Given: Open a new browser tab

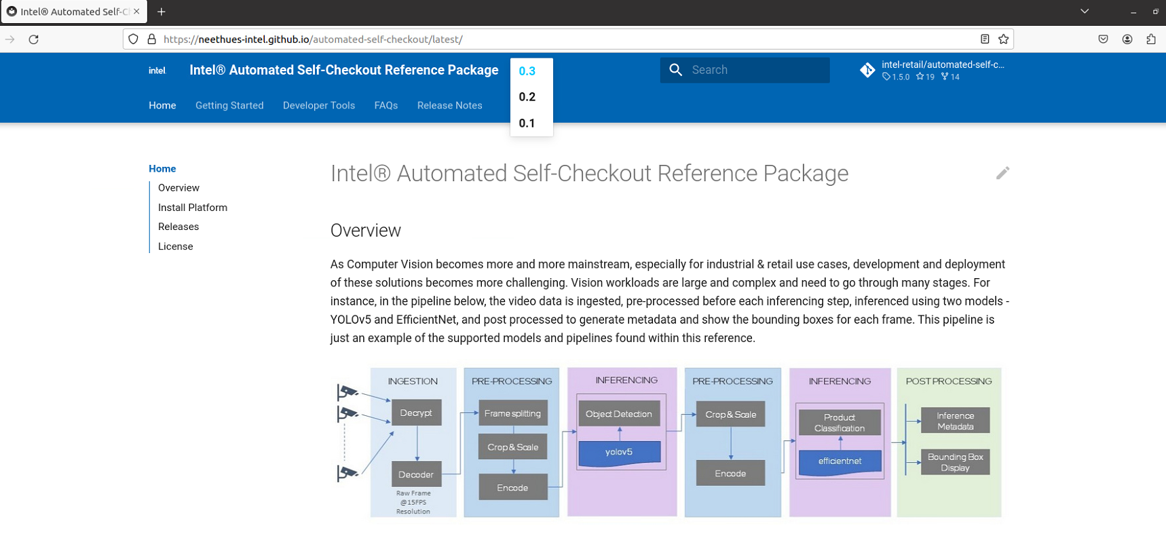Looking at the screenshot, I should [162, 12].
